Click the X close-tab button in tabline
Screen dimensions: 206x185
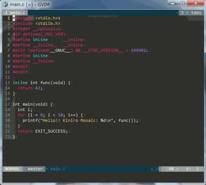[183, 13]
